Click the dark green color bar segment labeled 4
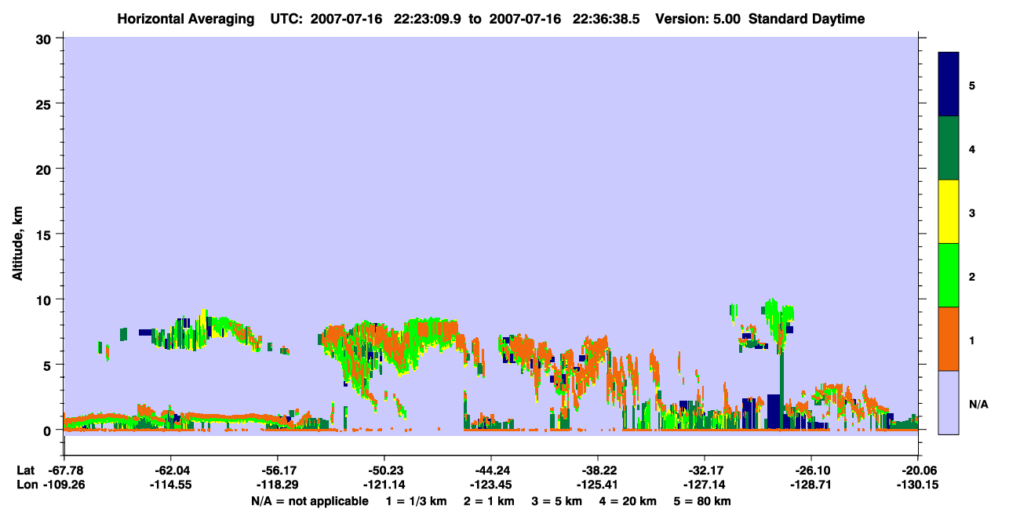 click(x=949, y=148)
